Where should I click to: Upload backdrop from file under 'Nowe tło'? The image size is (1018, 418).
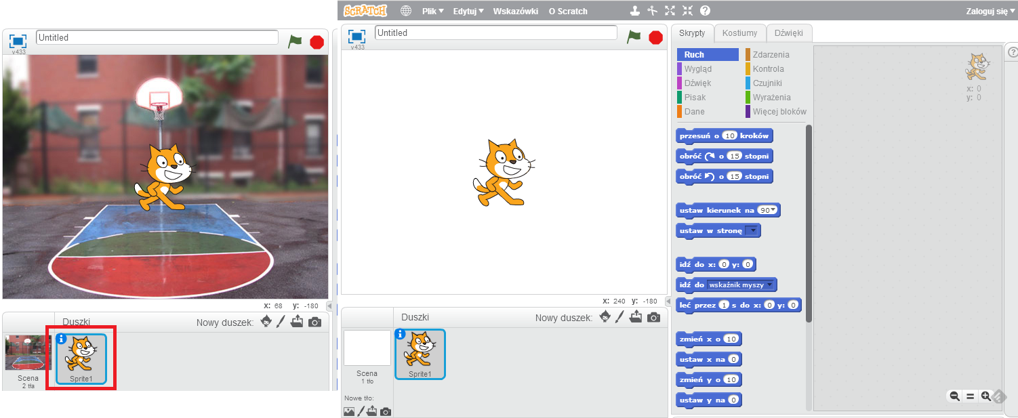tap(373, 411)
